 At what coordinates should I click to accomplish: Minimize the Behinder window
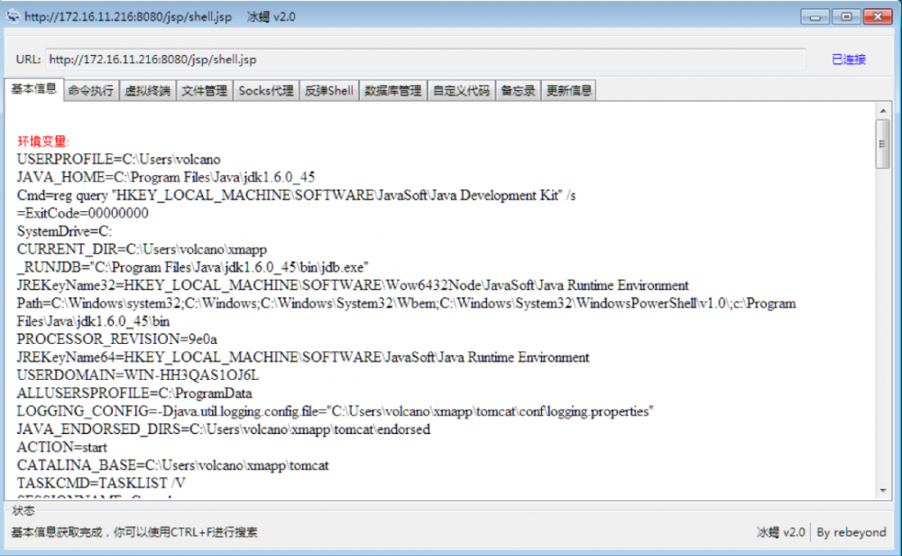(x=815, y=16)
